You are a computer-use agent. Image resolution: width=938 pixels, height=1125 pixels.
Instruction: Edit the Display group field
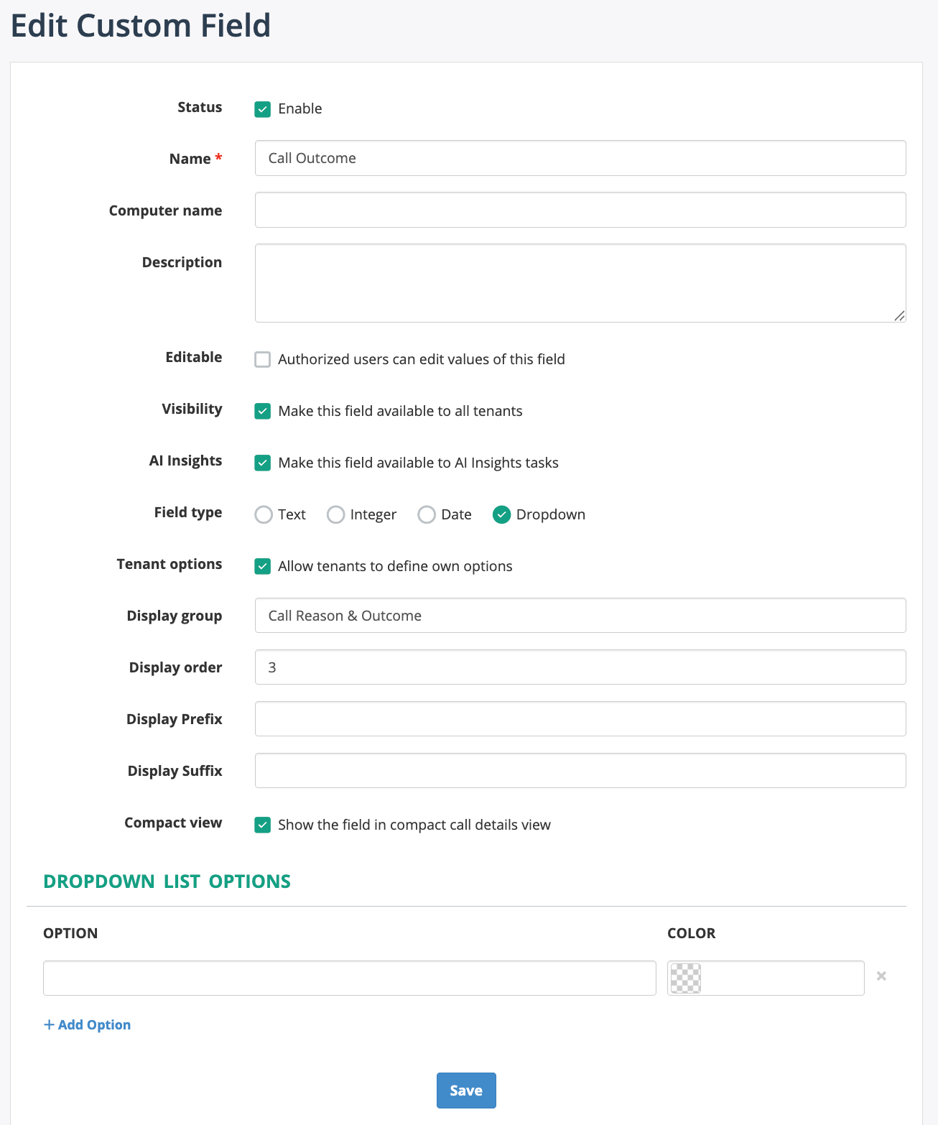(x=580, y=616)
